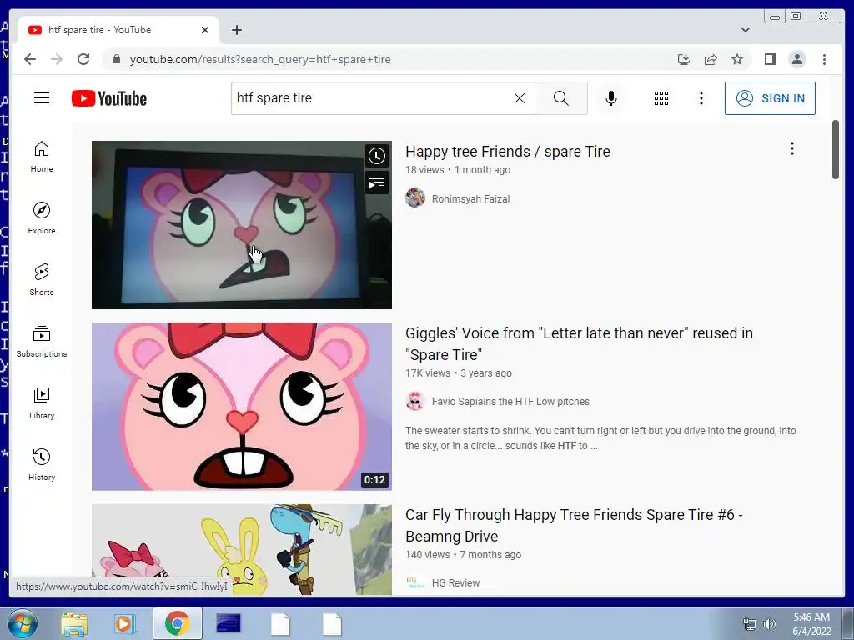Screen dimensions: 854x640
Task: Open the Windows Start menu
Action: (x=21, y=623)
